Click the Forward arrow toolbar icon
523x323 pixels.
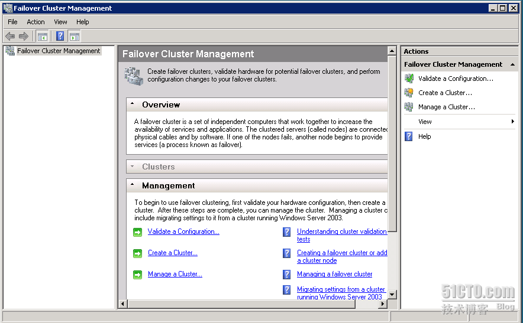click(24, 36)
